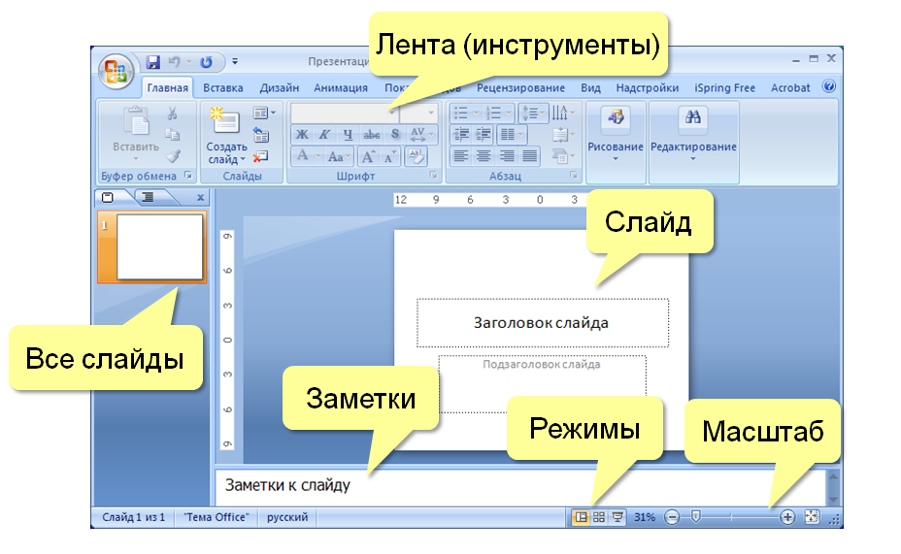Open the slide Layout dropdown in Слайды
Screen dimensions: 901x554
click(264, 114)
